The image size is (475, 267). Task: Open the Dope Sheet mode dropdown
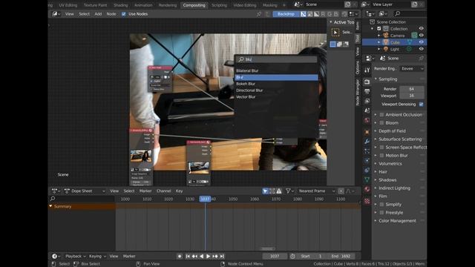(x=85, y=191)
